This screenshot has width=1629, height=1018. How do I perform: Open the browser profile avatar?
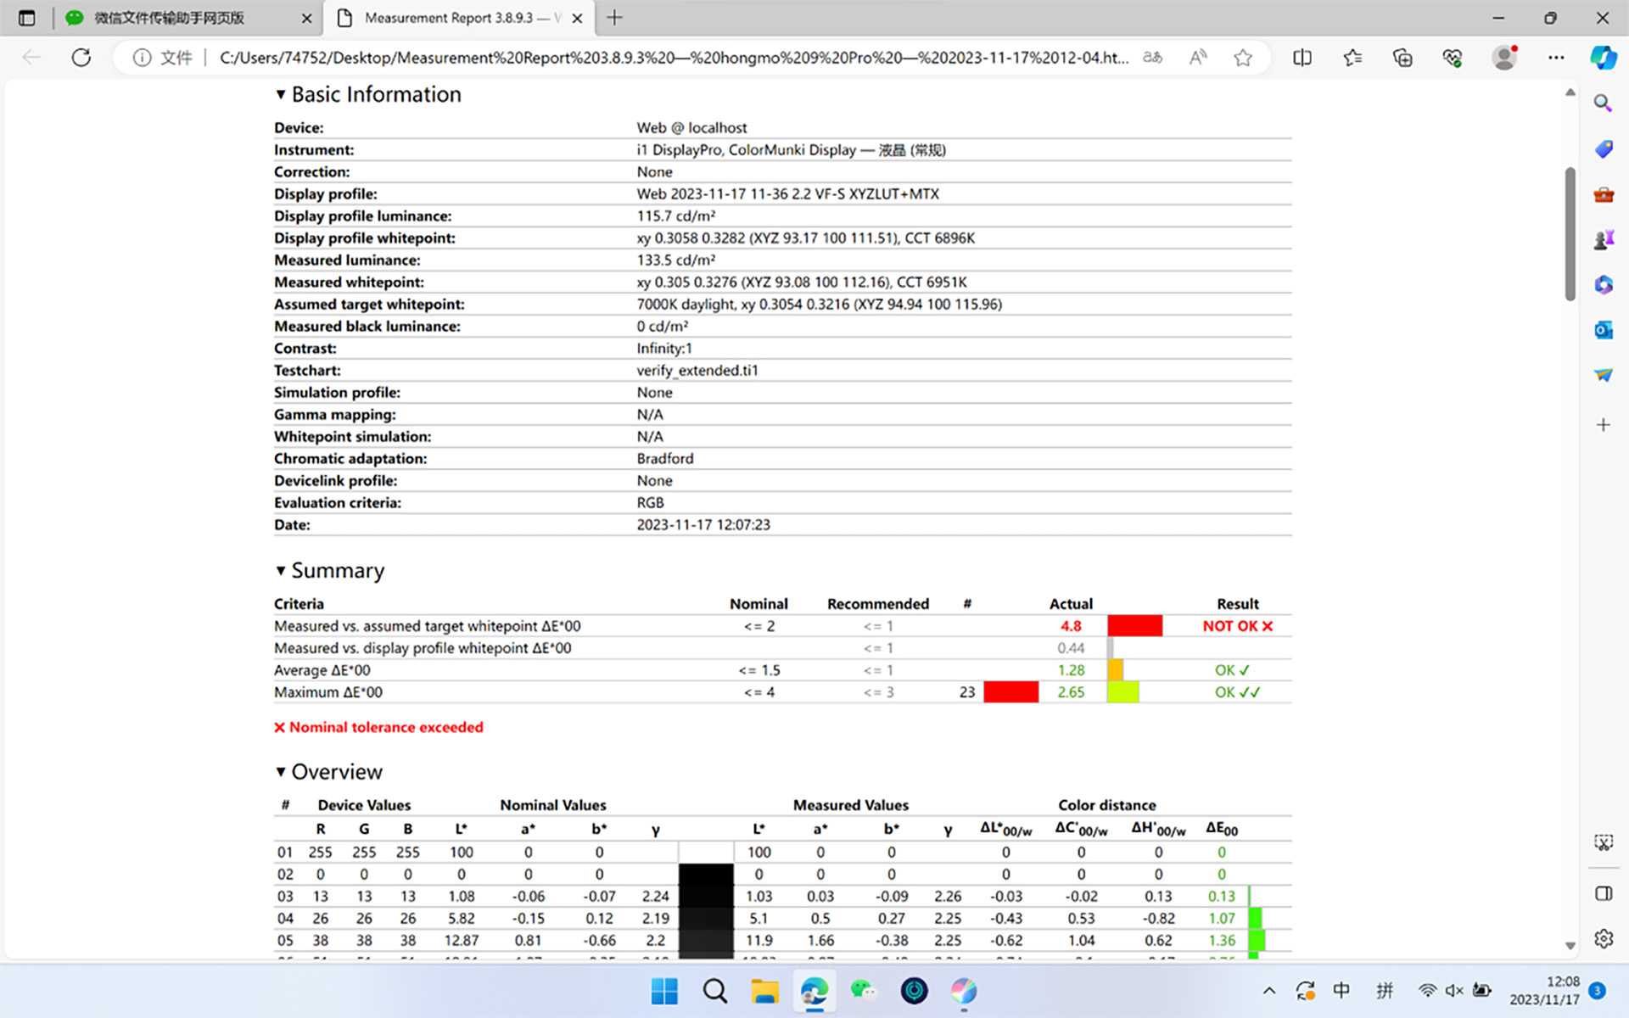click(1504, 58)
